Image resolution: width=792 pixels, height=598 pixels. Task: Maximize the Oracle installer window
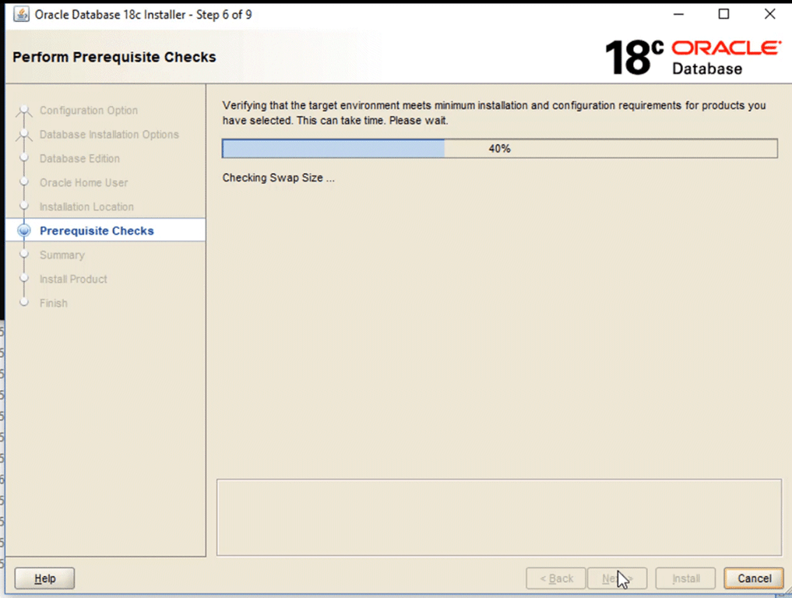pyautogui.click(x=723, y=14)
